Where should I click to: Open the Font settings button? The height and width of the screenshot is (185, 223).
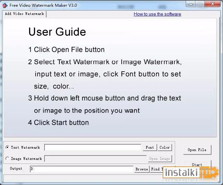(x=150, y=147)
